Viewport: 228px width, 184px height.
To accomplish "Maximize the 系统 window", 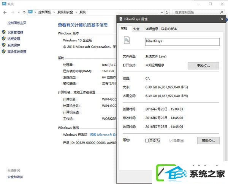I will 210,4.
